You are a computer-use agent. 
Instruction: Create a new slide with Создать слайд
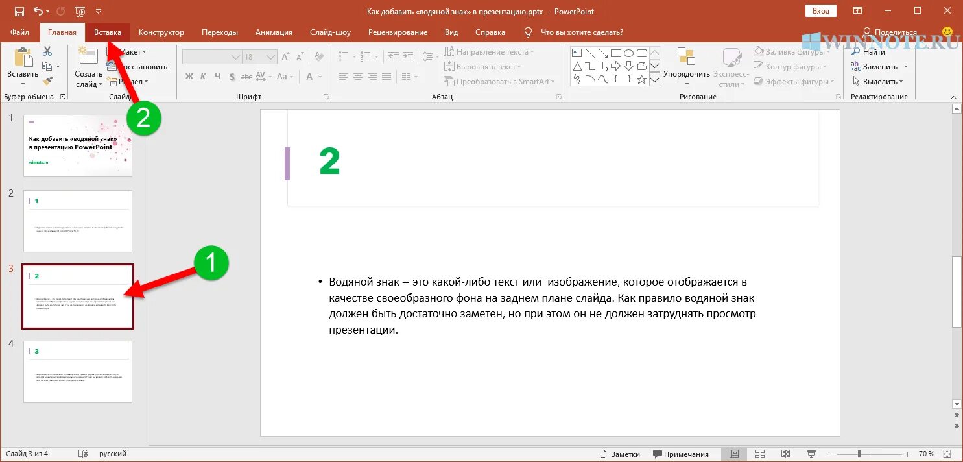pos(88,67)
